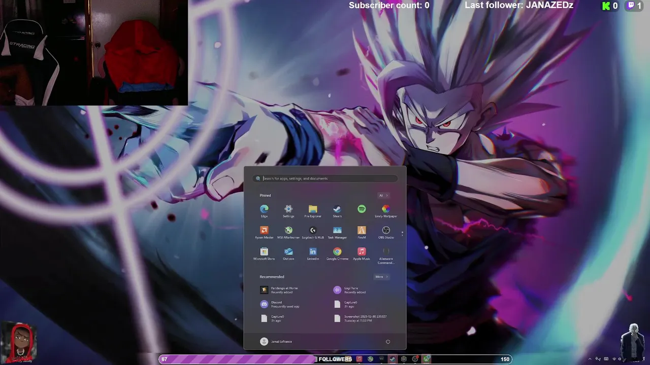This screenshot has height=365, width=650.
Task: Launch Logitech G HUB
Action: tap(313, 233)
